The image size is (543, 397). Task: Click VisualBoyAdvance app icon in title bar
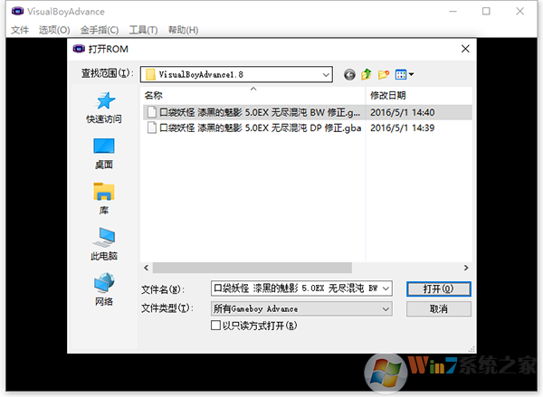point(18,12)
